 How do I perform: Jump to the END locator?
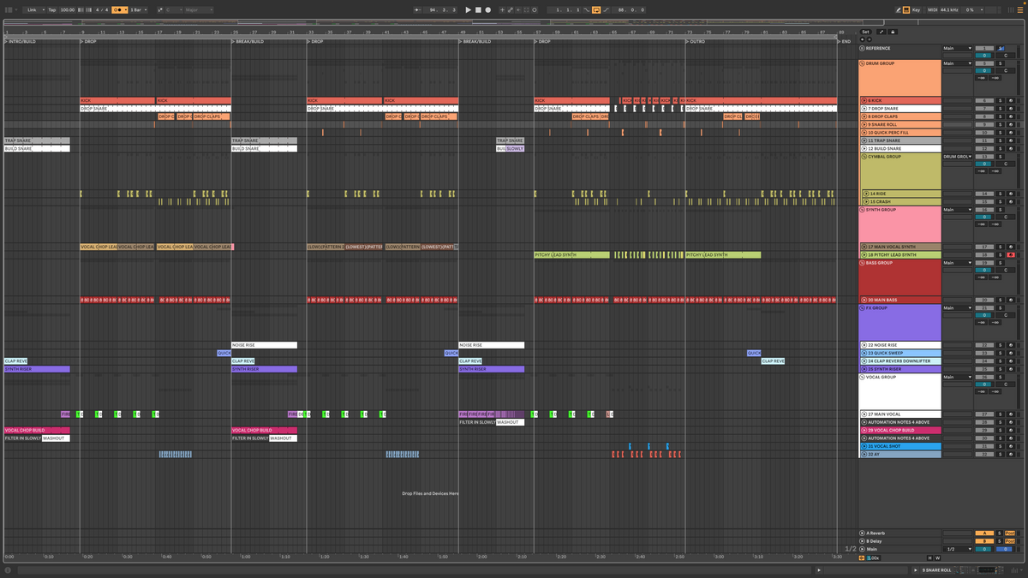pos(844,41)
